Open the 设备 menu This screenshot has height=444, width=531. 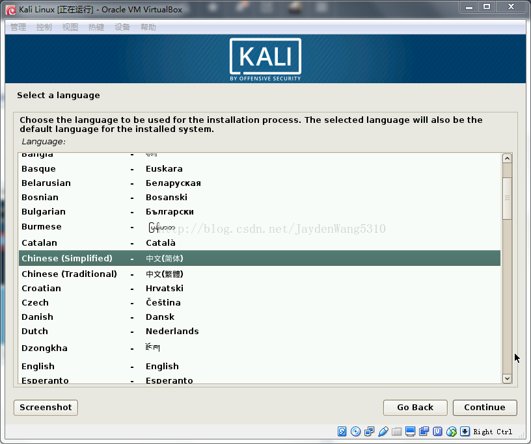[x=122, y=27]
